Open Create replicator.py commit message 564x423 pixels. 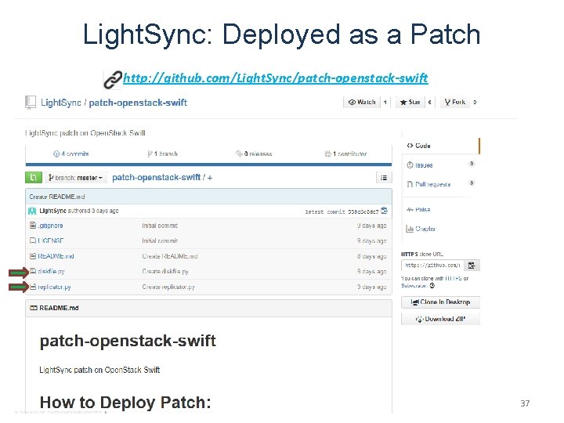coord(168,287)
